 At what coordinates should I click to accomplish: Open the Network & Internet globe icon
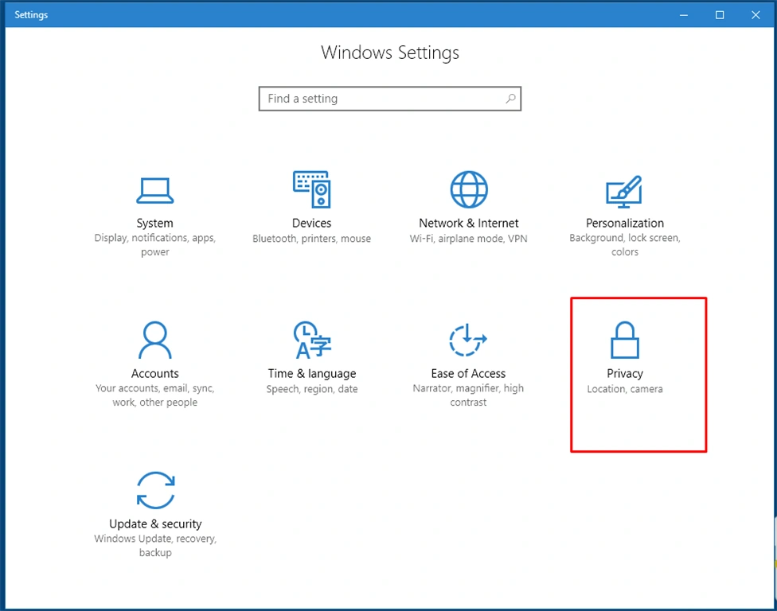(x=469, y=189)
